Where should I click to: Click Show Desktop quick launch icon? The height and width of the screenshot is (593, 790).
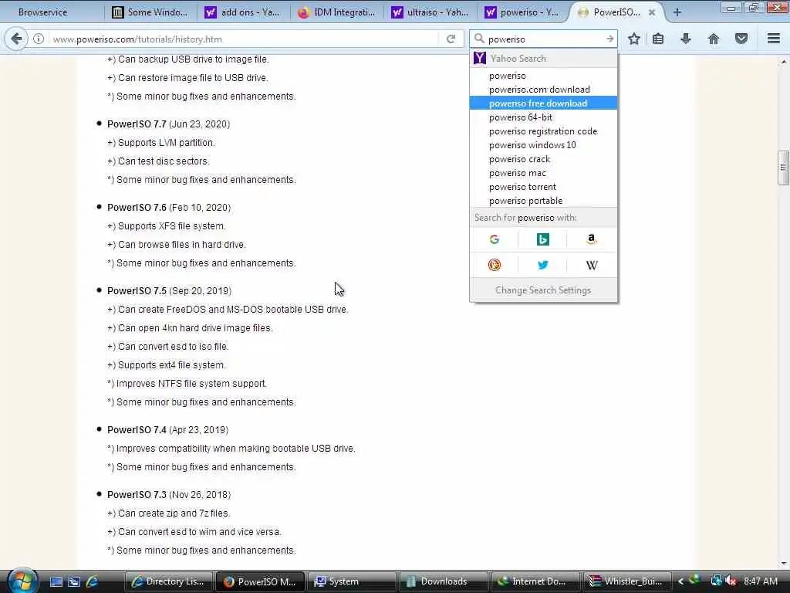[56, 581]
